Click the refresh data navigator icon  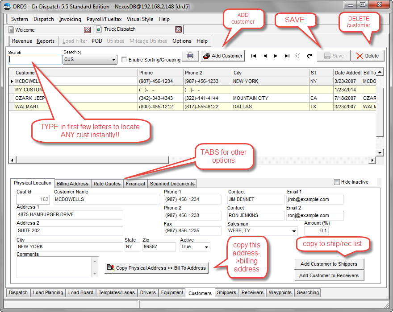click(x=309, y=56)
